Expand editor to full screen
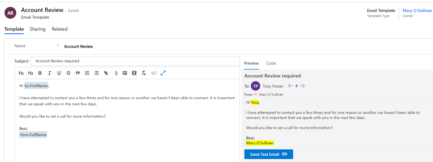 (x=163, y=73)
